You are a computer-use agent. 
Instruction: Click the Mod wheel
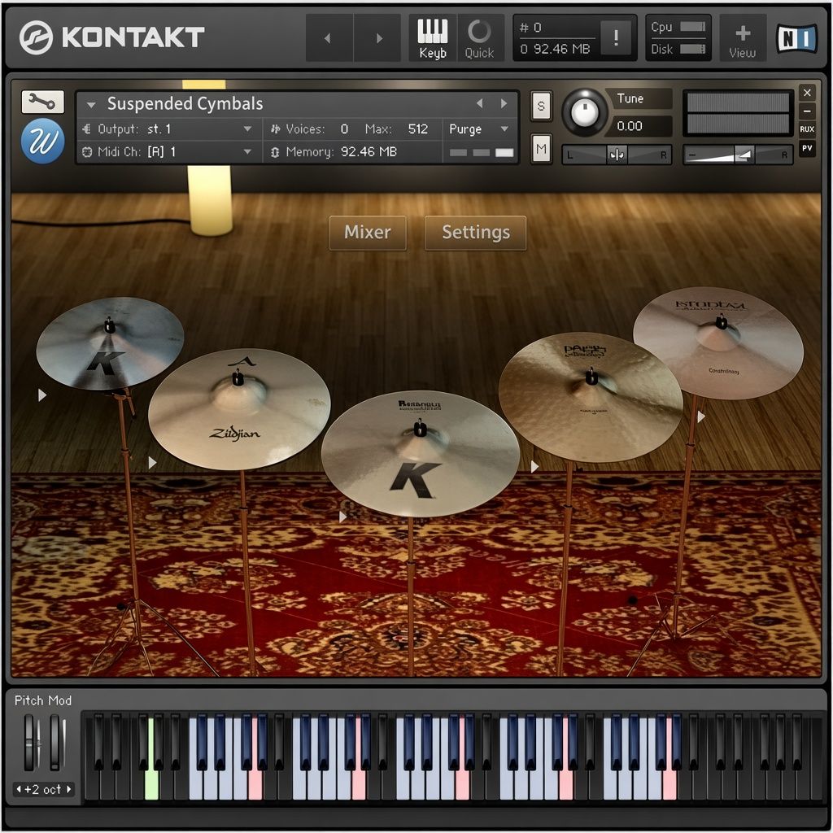tap(55, 742)
